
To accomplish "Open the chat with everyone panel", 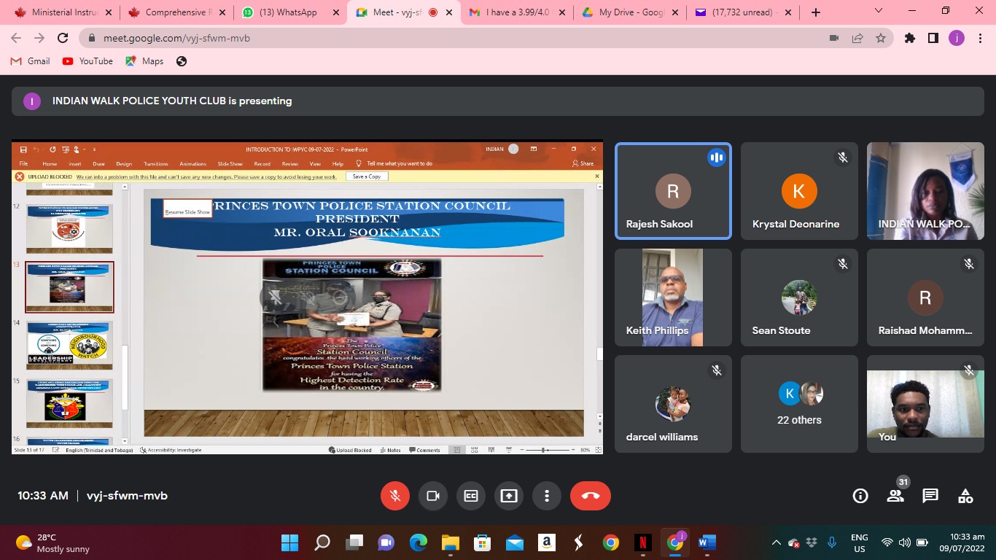I will (930, 496).
